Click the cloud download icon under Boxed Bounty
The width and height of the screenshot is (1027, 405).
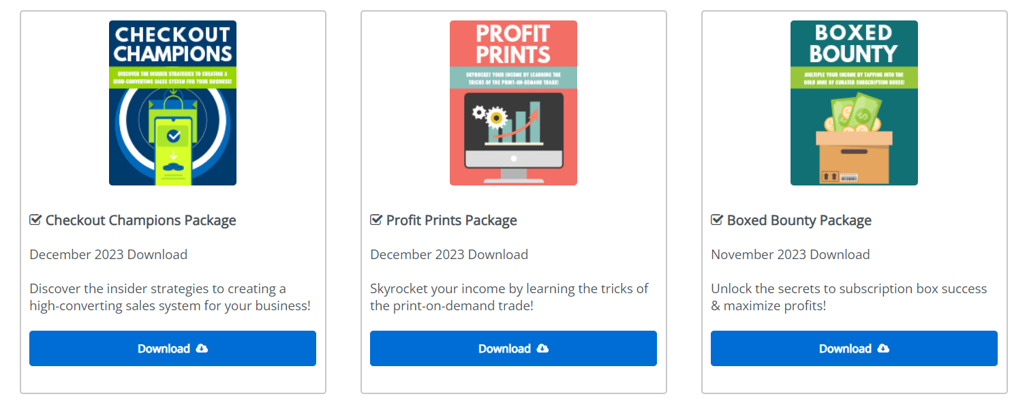883,348
